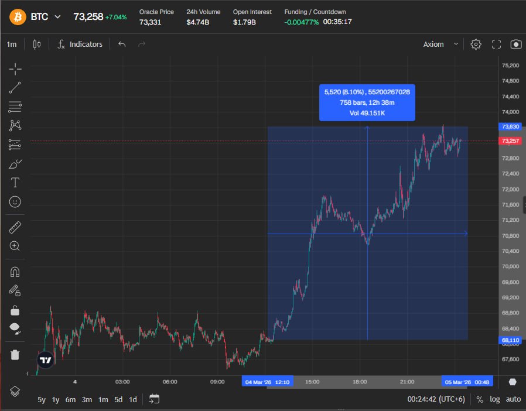
Task: Click the trash remove drawings icon
Action: tap(15, 355)
